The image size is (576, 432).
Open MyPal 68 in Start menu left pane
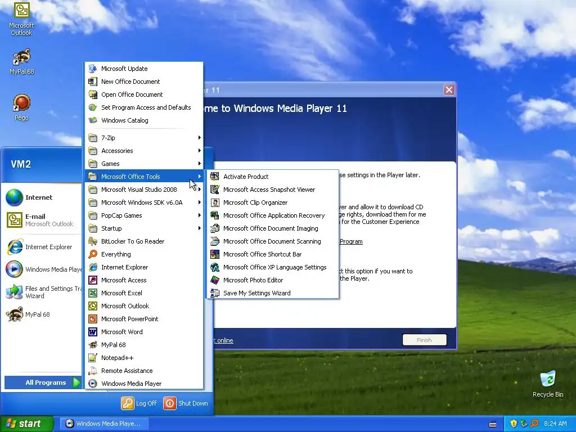pyautogui.click(x=42, y=314)
